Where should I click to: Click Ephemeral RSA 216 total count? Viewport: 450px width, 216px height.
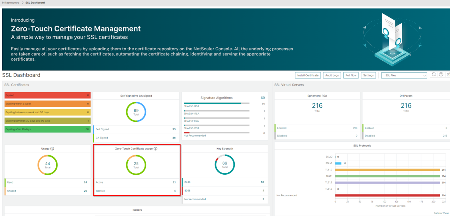click(x=317, y=106)
